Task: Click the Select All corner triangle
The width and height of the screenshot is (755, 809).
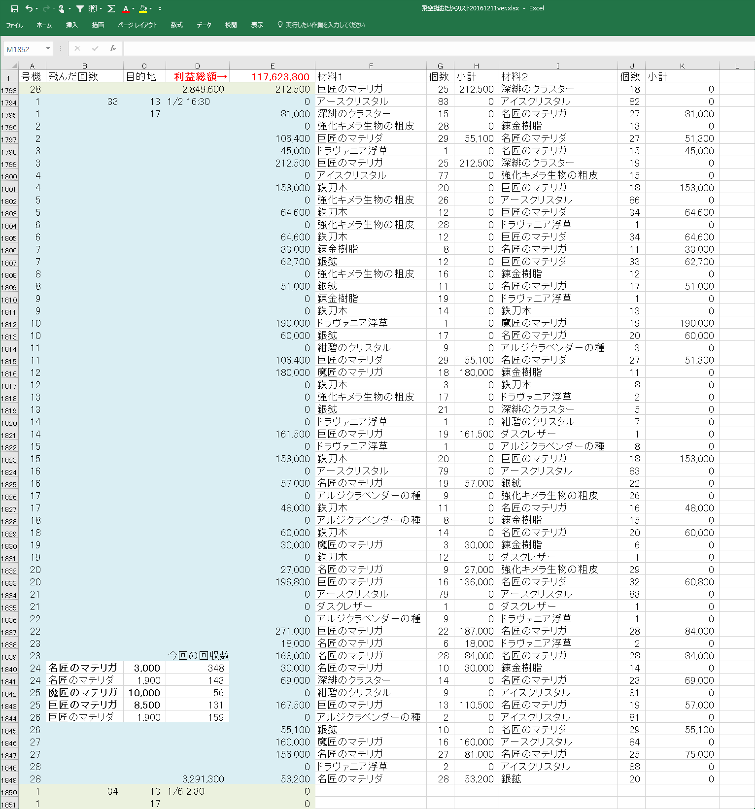Action: click(14, 66)
